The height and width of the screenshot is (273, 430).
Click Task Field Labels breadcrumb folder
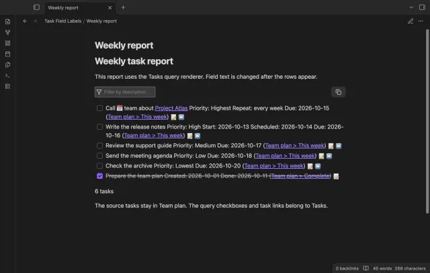(62, 21)
